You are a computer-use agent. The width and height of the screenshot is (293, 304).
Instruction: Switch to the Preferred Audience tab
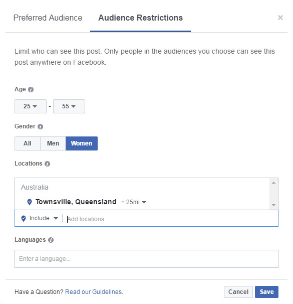48,18
